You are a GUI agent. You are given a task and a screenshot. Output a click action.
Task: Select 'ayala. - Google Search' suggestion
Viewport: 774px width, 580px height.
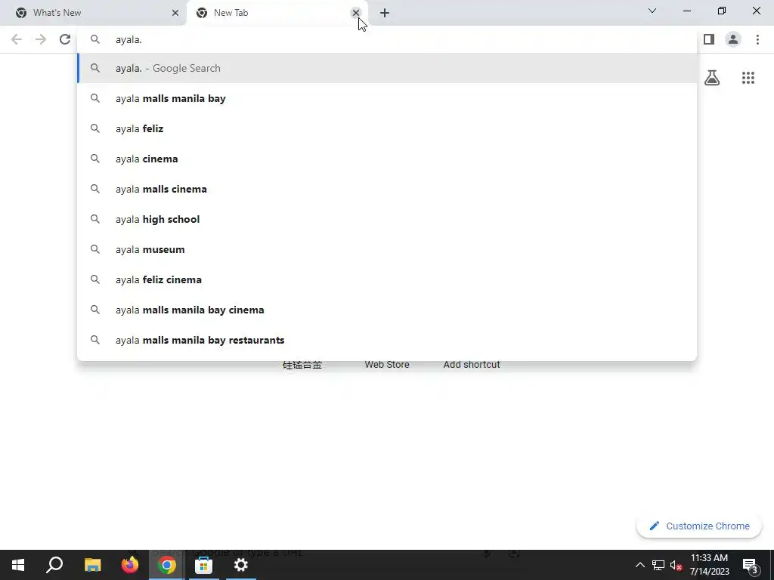(387, 68)
